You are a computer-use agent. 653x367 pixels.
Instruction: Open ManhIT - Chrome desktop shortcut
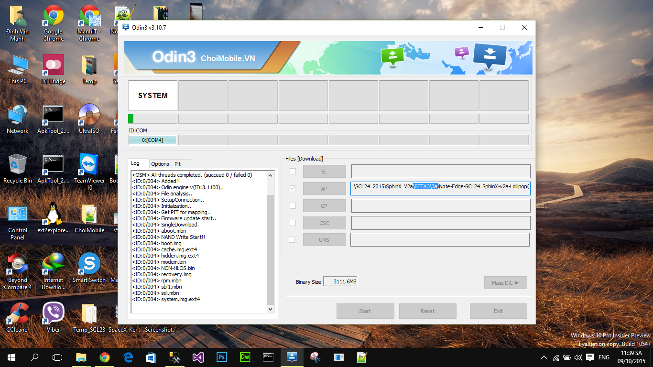tap(89, 23)
